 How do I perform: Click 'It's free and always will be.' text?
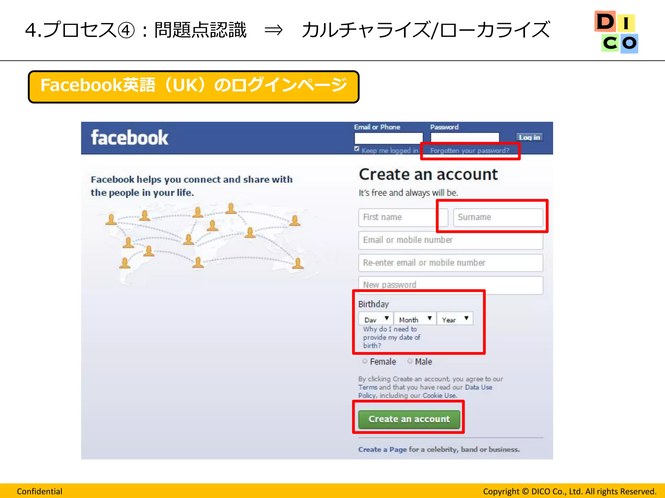click(408, 193)
